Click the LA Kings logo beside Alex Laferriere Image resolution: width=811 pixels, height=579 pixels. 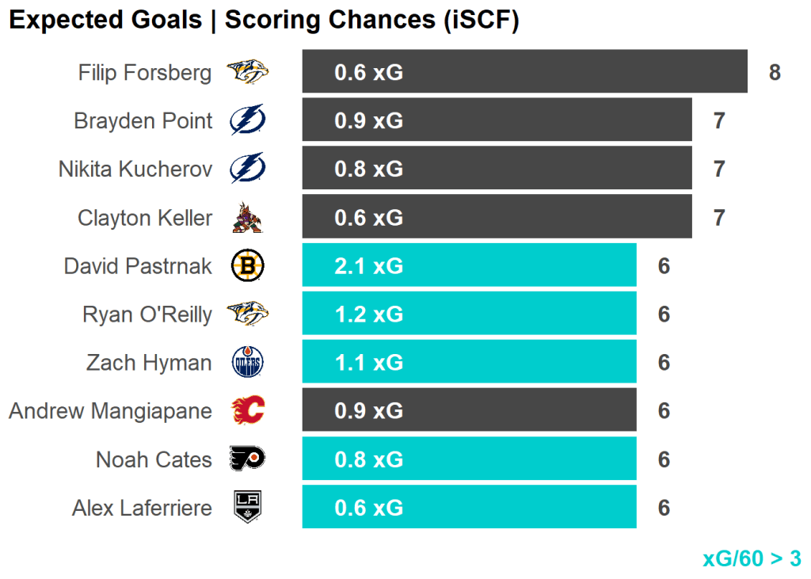[x=247, y=507]
